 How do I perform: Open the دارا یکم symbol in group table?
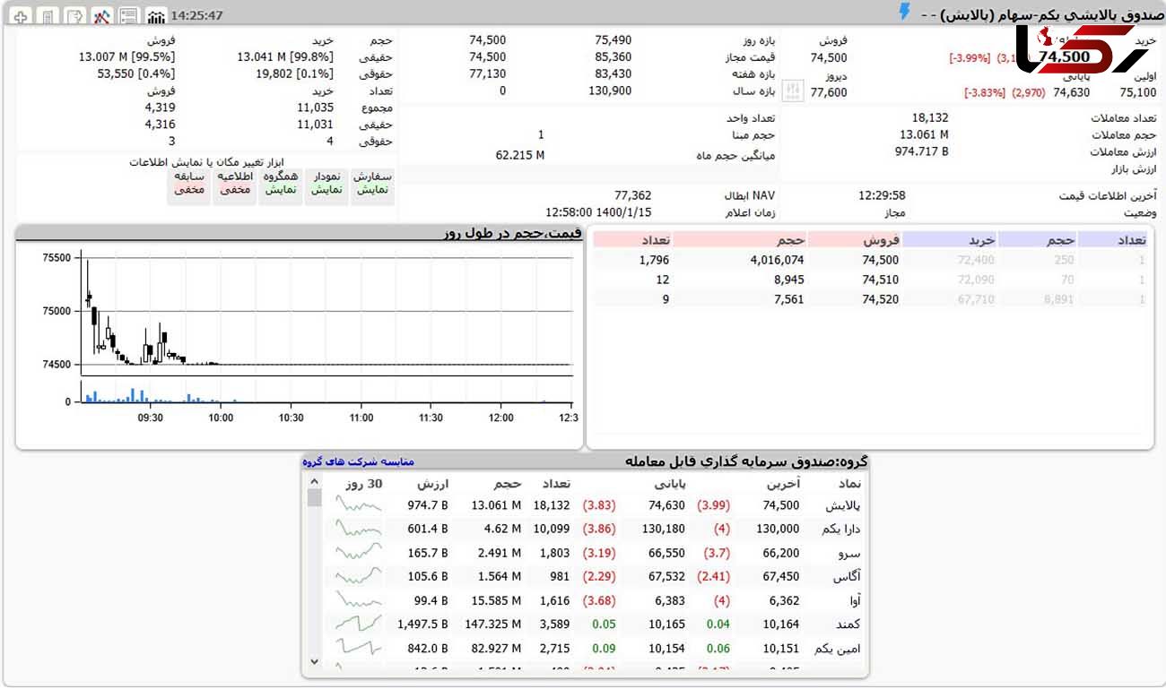[x=841, y=530]
